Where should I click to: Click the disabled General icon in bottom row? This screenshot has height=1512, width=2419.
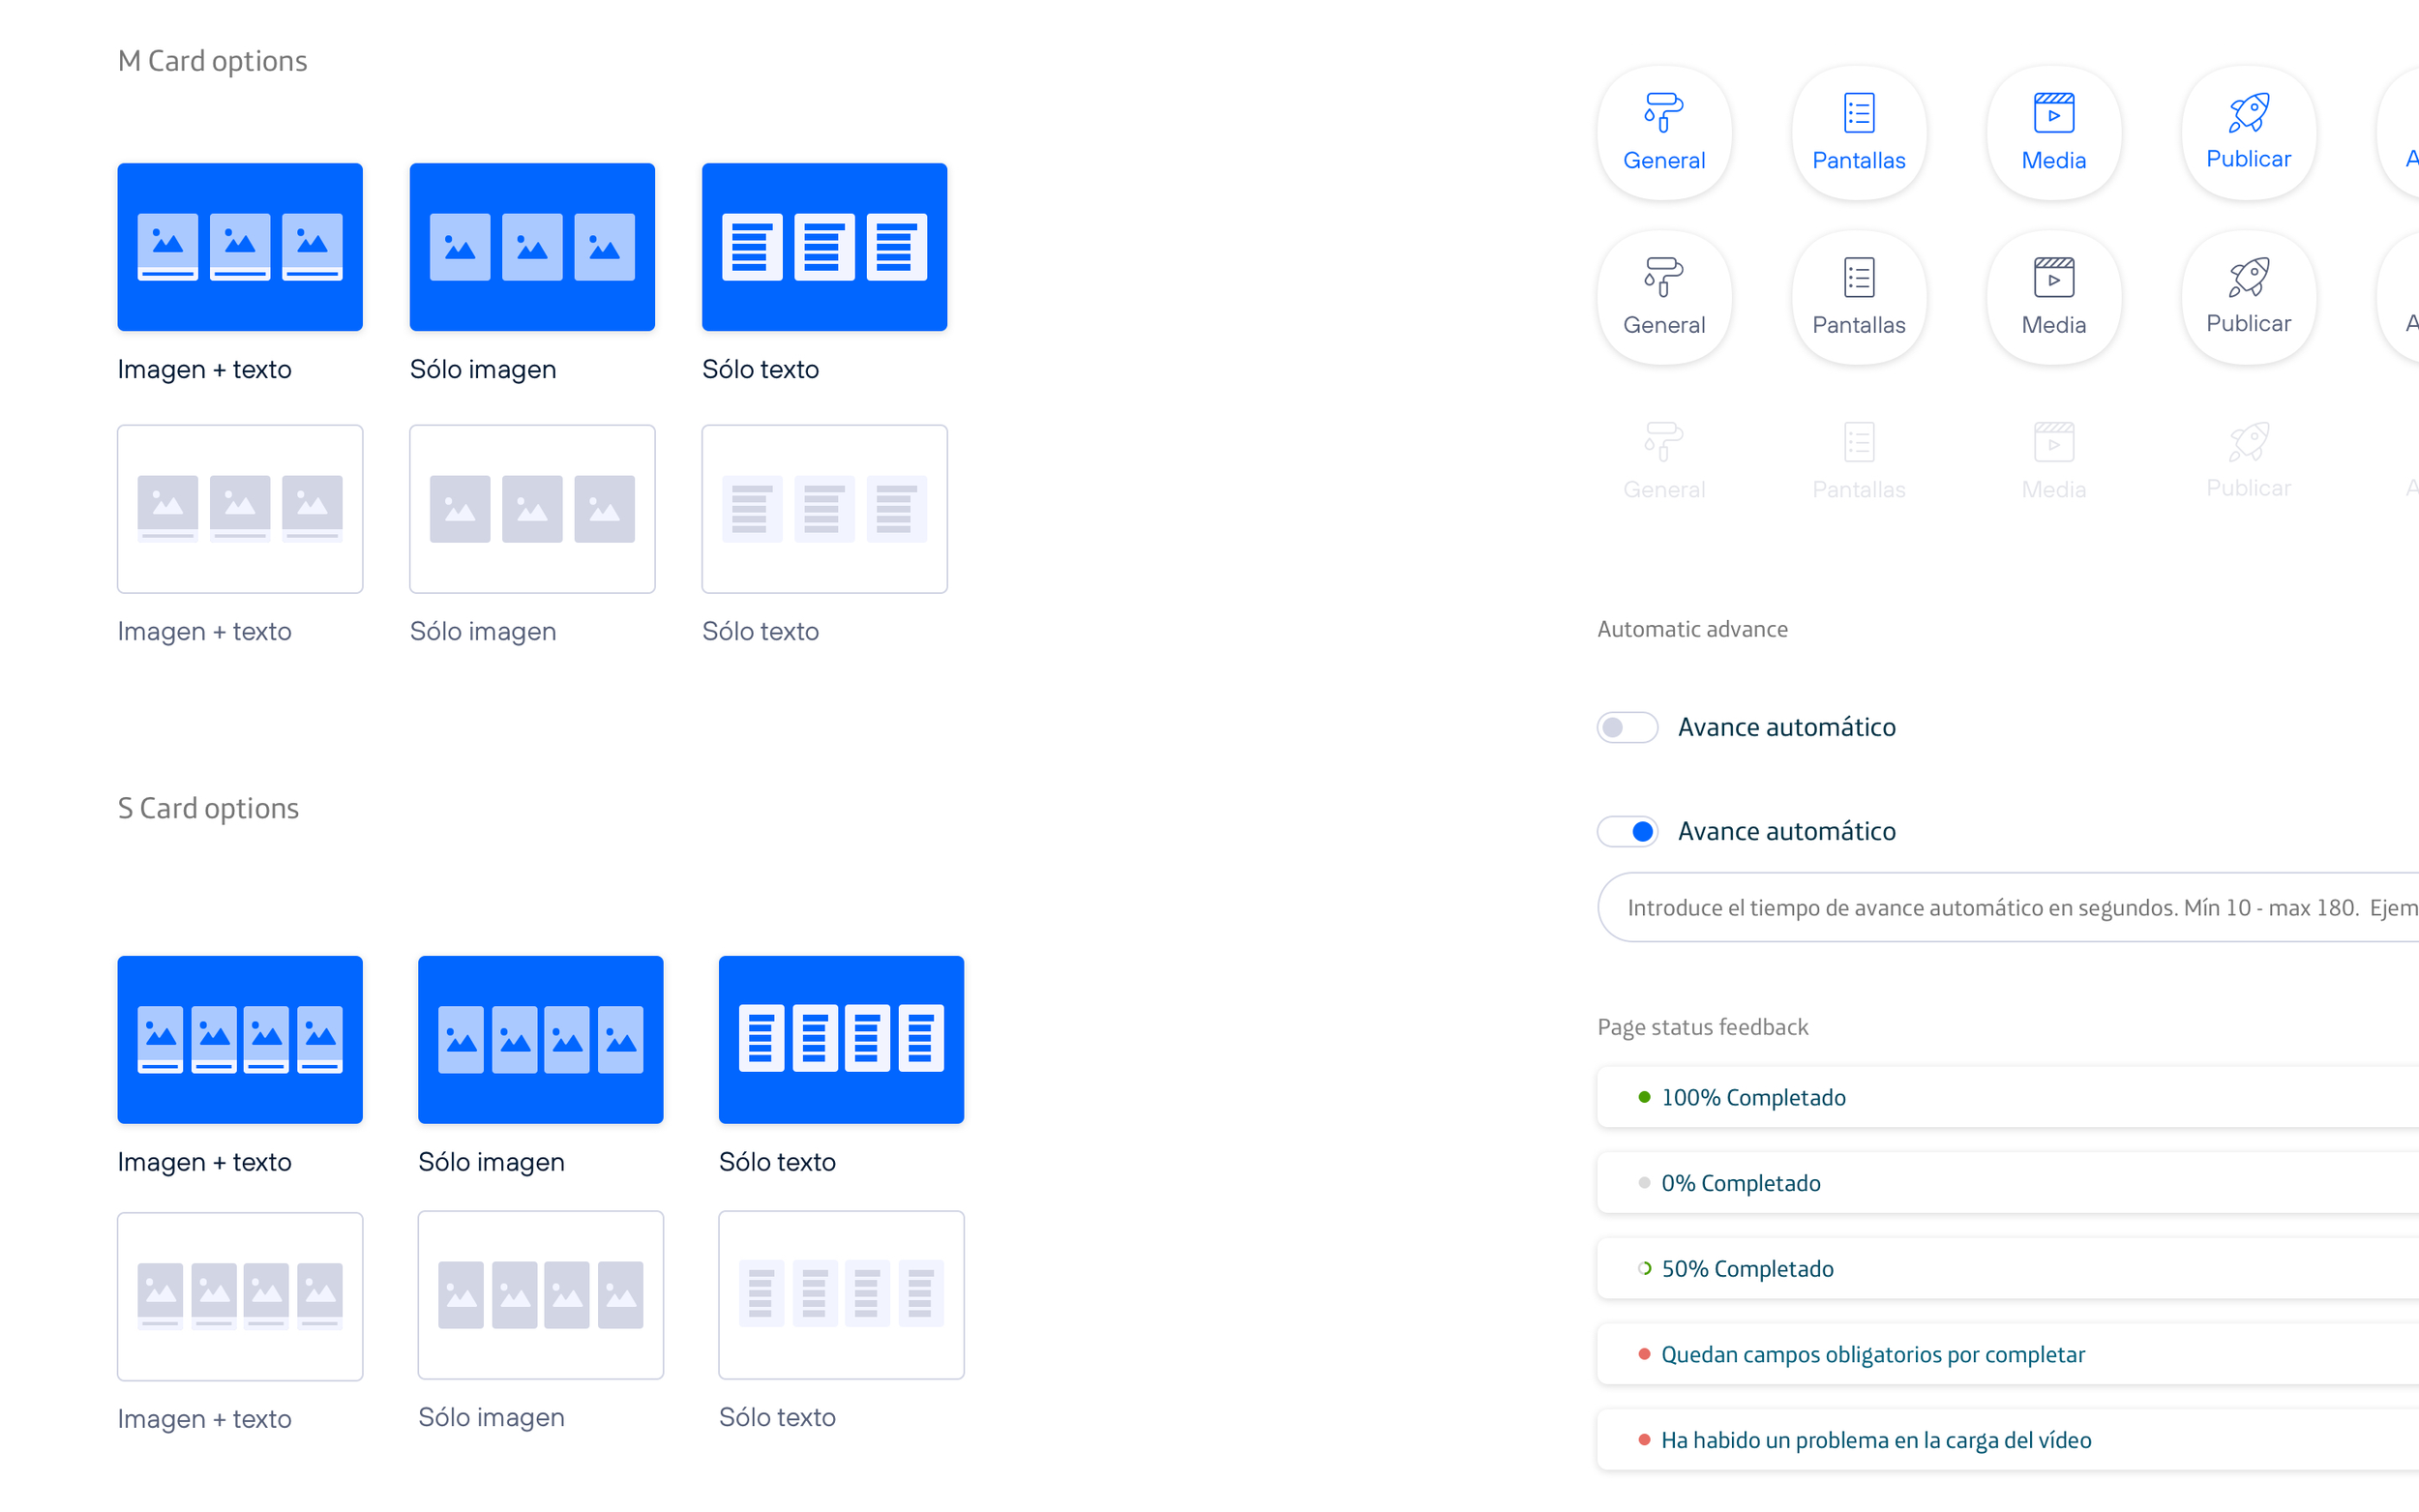[1663, 458]
